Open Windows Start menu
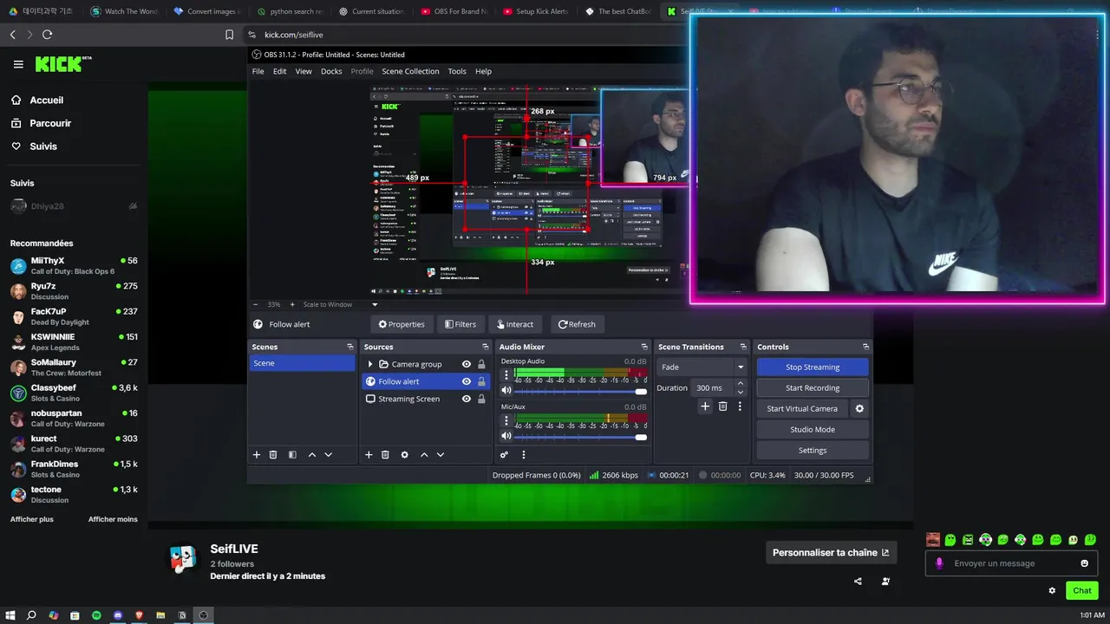This screenshot has width=1110, height=624. coord(10,615)
